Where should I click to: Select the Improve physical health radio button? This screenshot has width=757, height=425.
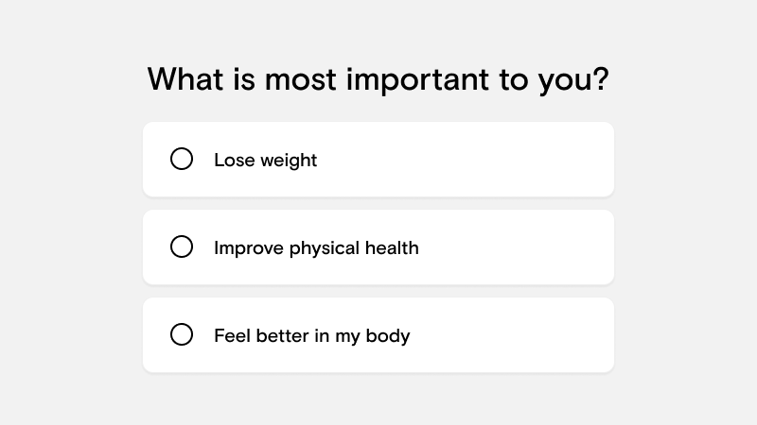182,246
